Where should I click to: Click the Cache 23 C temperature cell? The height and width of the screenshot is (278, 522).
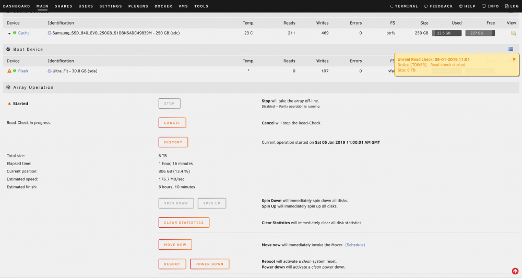pos(248,33)
